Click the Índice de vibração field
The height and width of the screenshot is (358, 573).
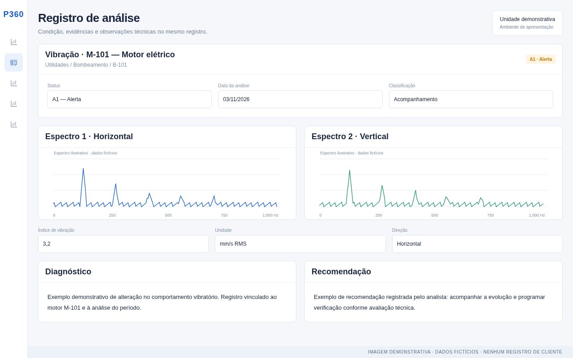123,244
